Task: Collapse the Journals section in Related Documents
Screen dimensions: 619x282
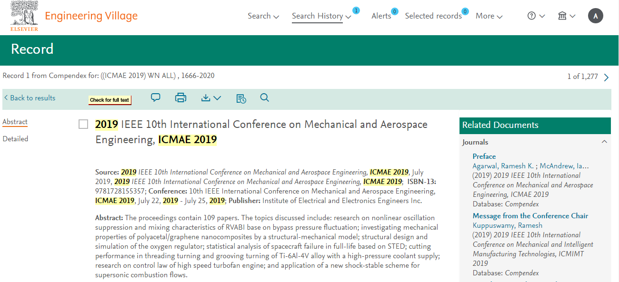Action: click(604, 142)
